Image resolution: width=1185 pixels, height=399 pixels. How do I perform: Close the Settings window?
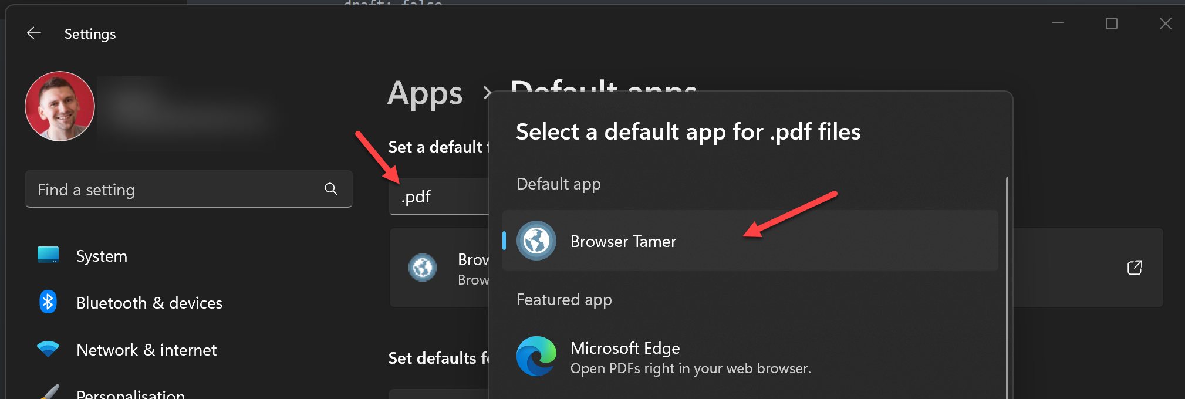point(1166,23)
